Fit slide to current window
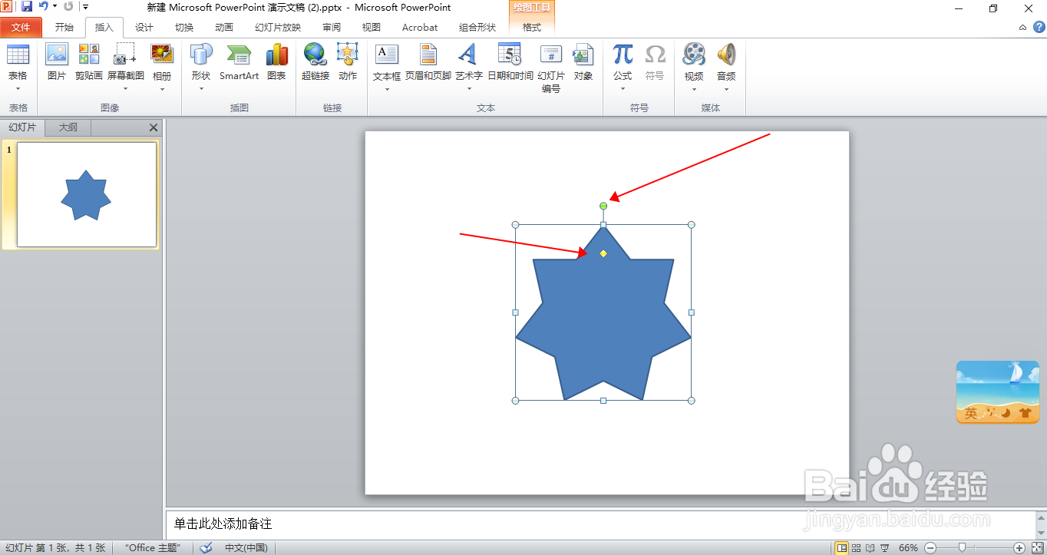Viewport: 1047px width, 555px height. [x=1037, y=547]
